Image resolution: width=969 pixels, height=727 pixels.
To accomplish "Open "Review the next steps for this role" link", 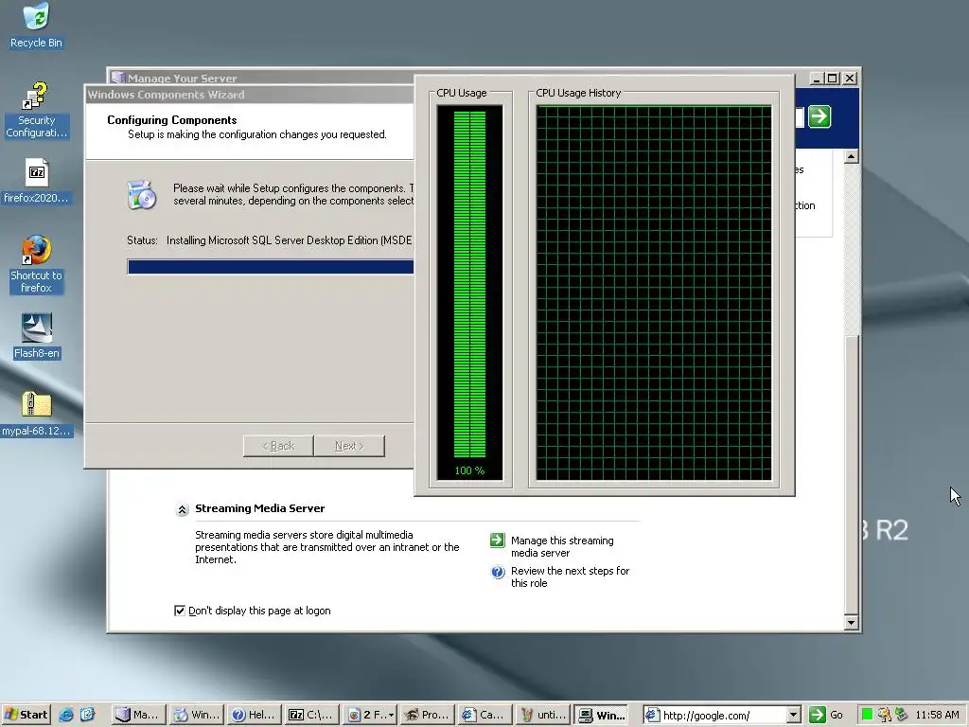I will tap(570, 576).
